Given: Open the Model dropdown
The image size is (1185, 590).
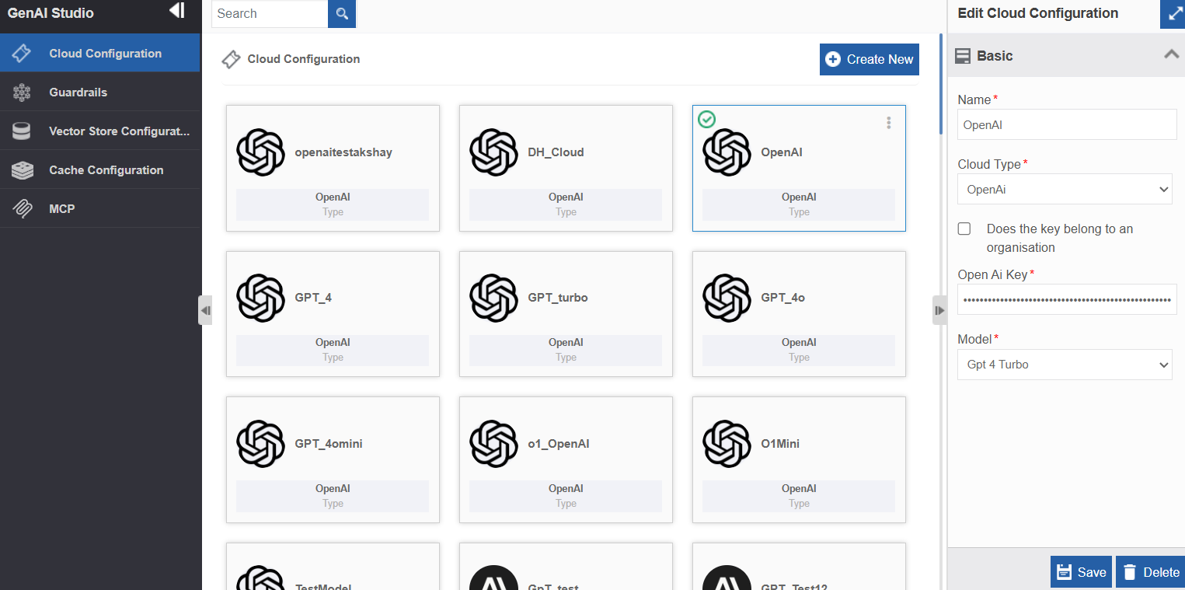Looking at the screenshot, I should (x=1065, y=365).
